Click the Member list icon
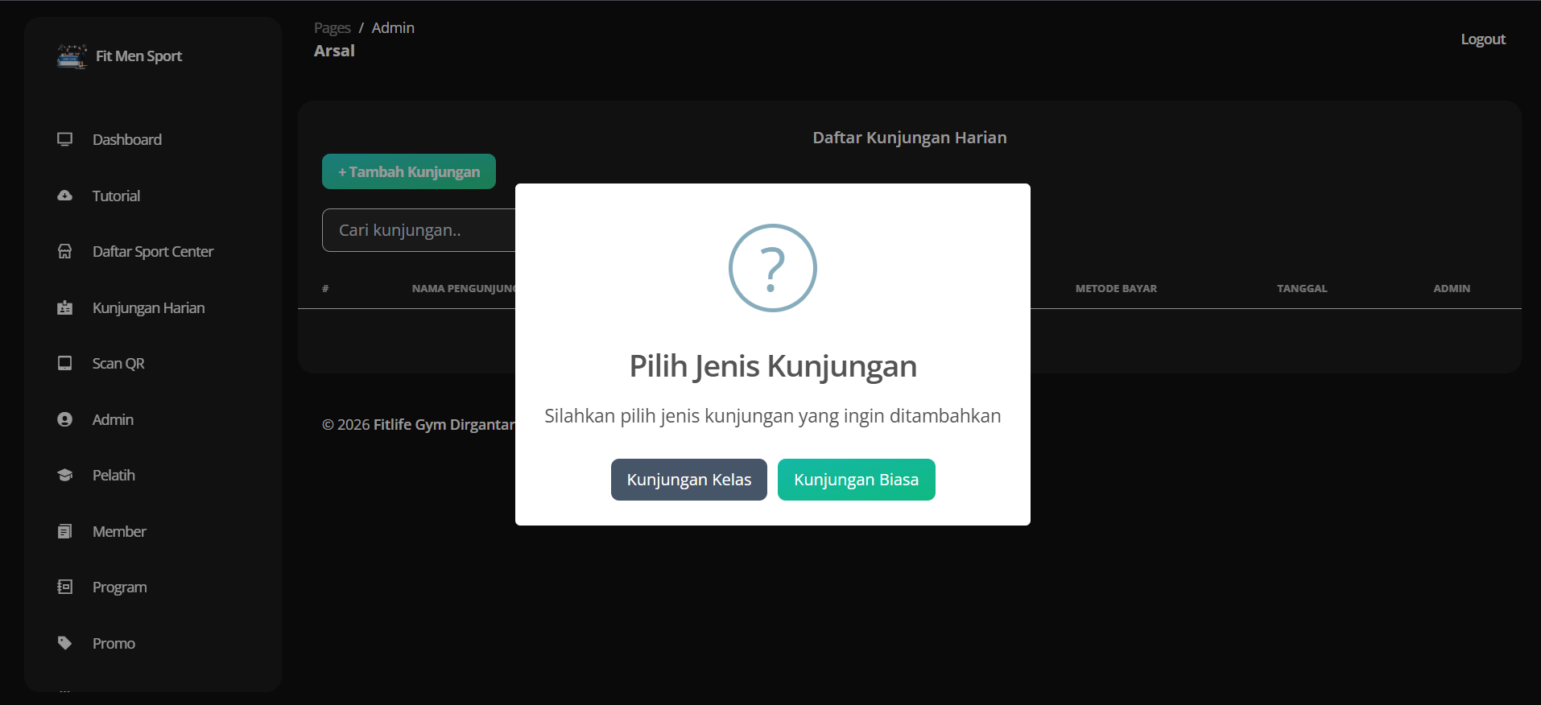 point(65,531)
